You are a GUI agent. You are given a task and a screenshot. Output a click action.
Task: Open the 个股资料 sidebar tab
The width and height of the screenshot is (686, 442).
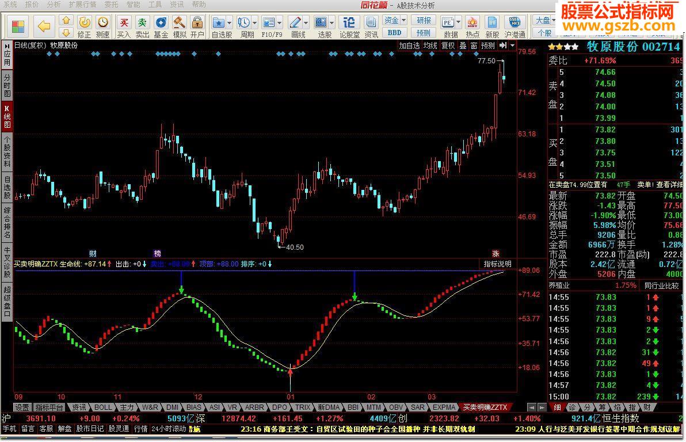(7, 151)
